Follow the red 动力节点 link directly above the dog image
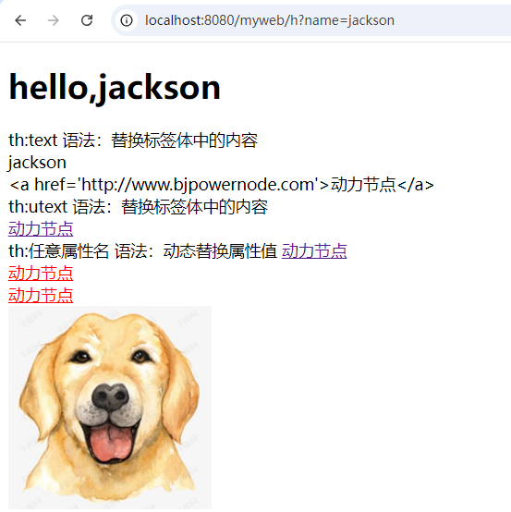Viewport: 511px width, 512px height. 41,295
